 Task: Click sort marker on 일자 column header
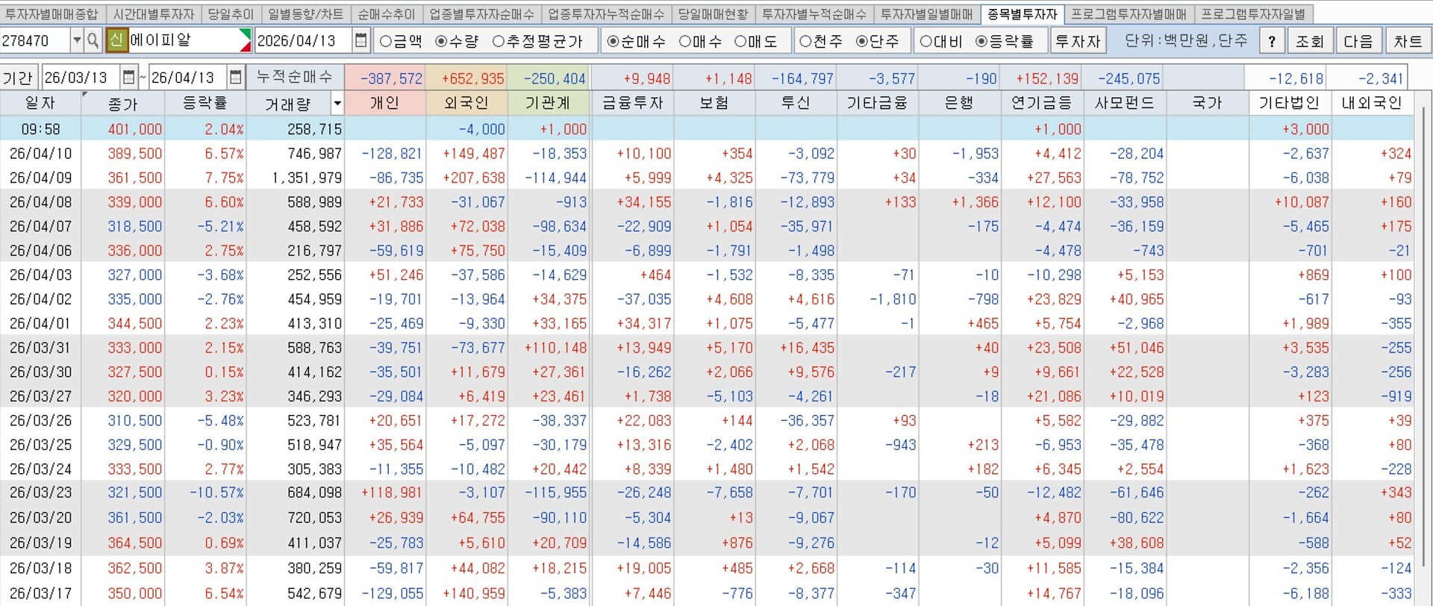coord(84,95)
